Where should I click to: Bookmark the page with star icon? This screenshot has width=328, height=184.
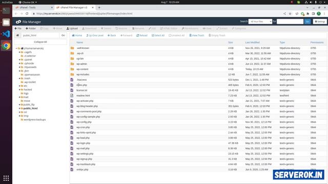coord(290,14)
